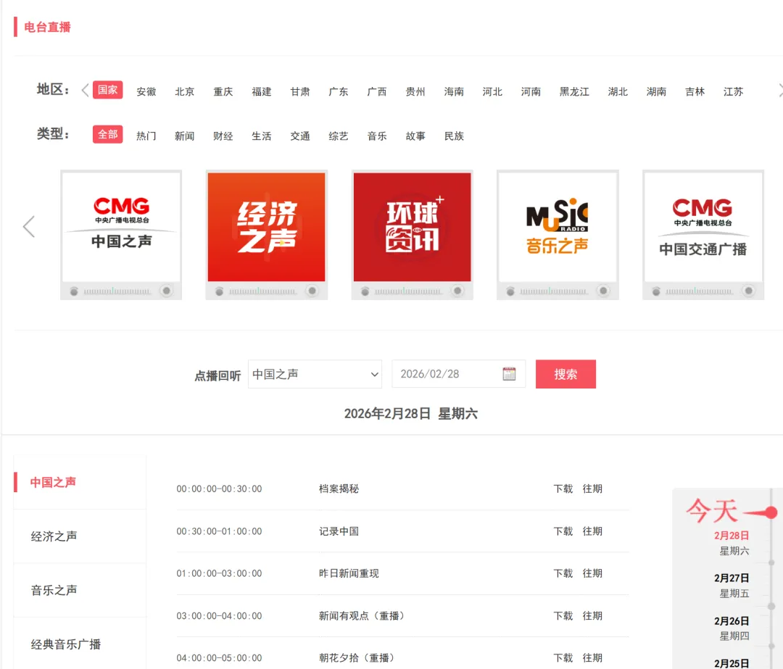Jump to today 2月28日 on timeline
This screenshot has height=669, width=783.
click(x=731, y=536)
